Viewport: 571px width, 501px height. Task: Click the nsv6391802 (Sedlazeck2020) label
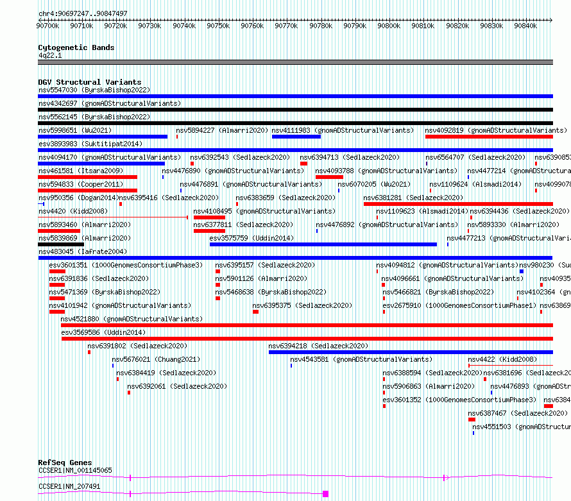tap(137, 346)
